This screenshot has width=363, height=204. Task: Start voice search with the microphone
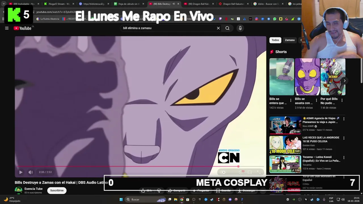(240, 28)
